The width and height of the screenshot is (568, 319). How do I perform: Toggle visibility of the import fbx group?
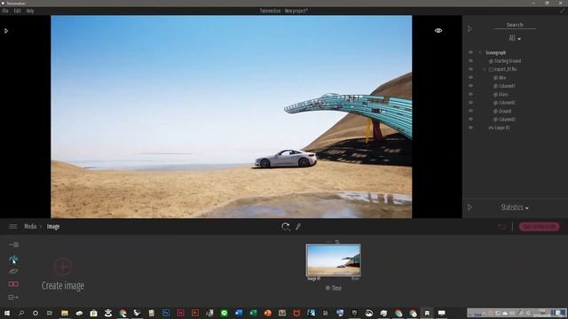(470, 69)
